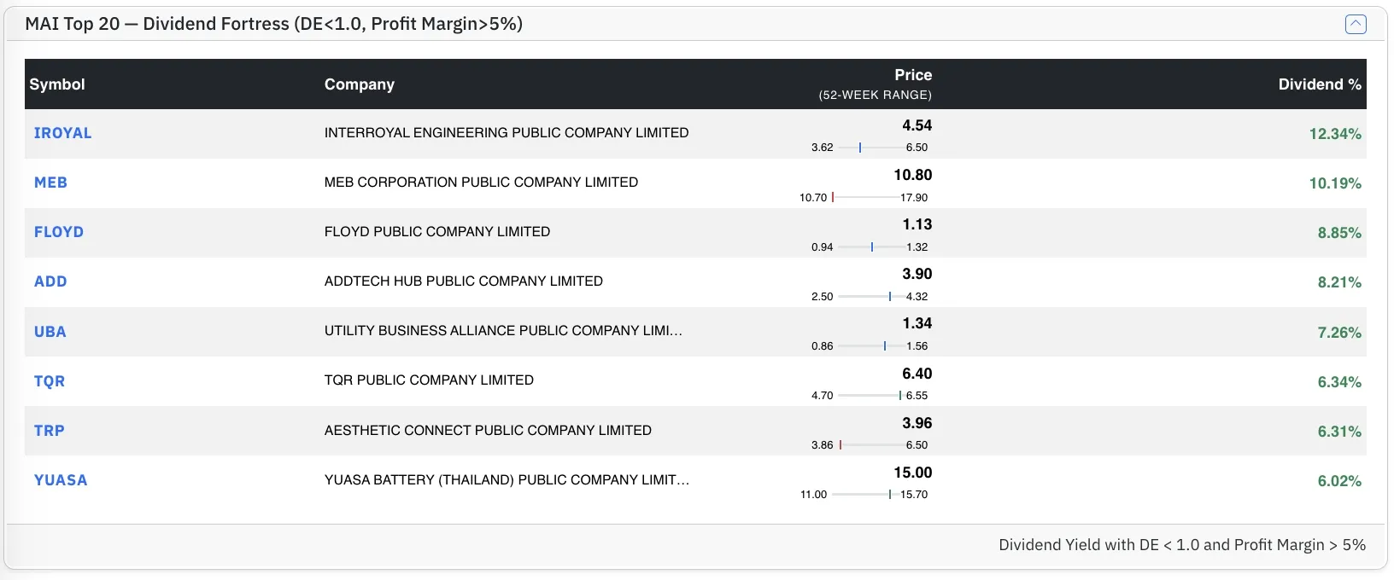Click the 8.85% dividend value
Viewport: 1394px width, 580px height.
click(1339, 233)
